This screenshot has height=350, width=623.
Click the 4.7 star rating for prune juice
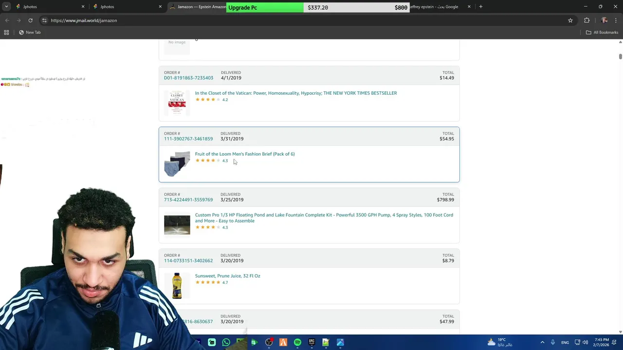click(211, 282)
